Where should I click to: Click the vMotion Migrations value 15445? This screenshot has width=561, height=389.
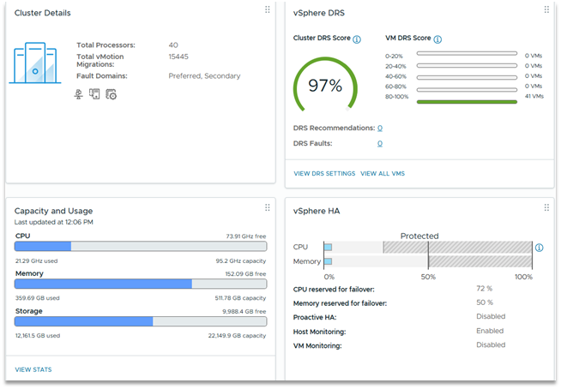pyautogui.click(x=178, y=57)
